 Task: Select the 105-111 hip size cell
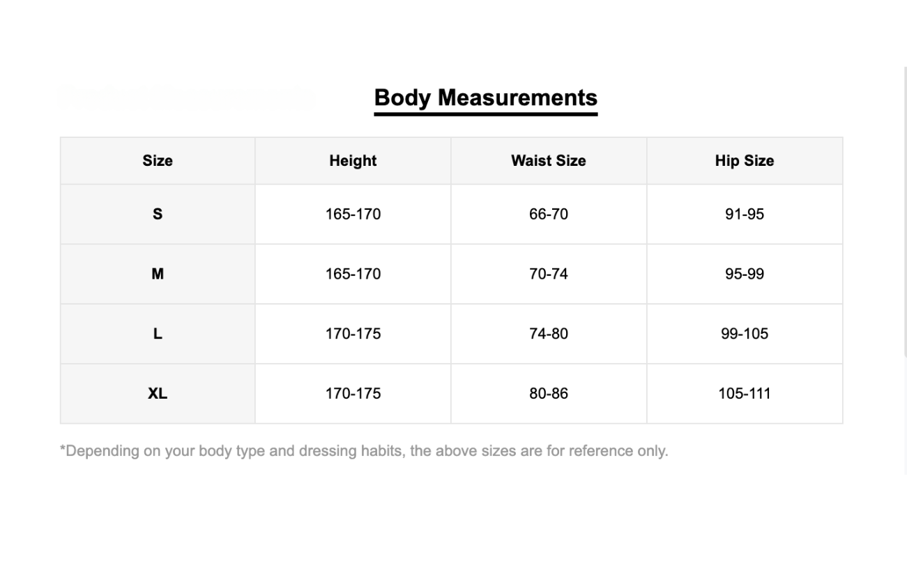(x=744, y=394)
